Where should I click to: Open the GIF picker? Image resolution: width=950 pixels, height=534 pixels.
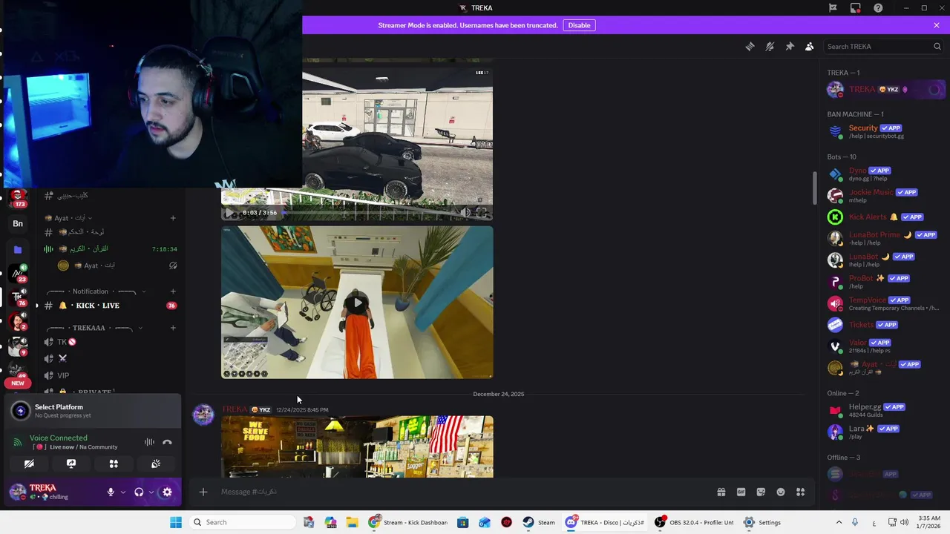(741, 492)
